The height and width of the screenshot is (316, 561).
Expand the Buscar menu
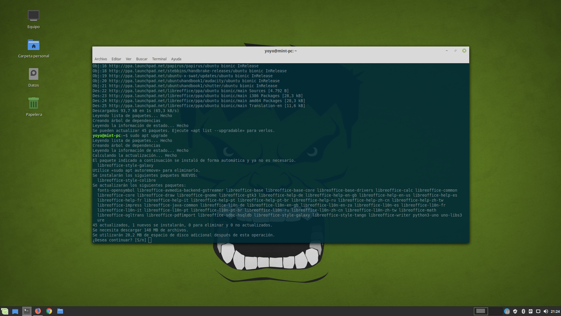pos(142,59)
